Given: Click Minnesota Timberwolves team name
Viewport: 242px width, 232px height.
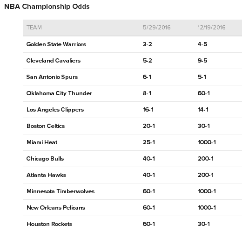Looking at the screenshot, I should (60, 191).
